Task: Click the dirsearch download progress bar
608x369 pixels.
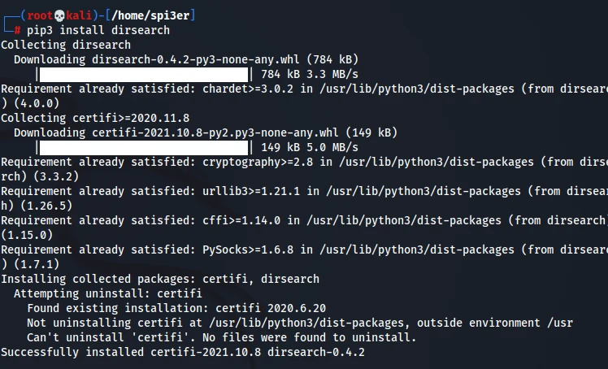Action: [146, 74]
